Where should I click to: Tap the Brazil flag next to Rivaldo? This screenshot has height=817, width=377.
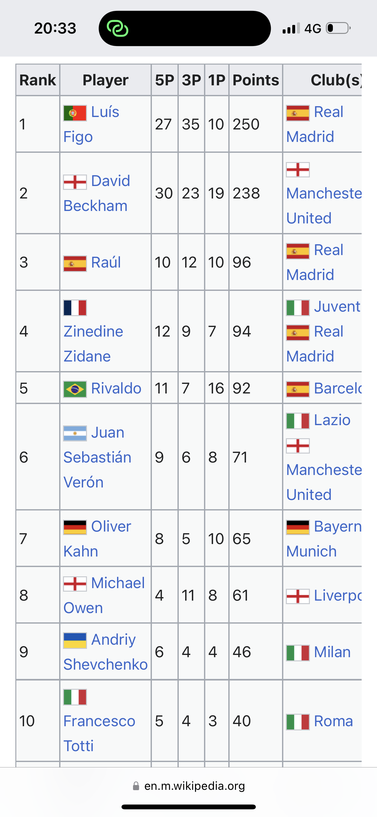pyautogui.click(x=75, y=389)
